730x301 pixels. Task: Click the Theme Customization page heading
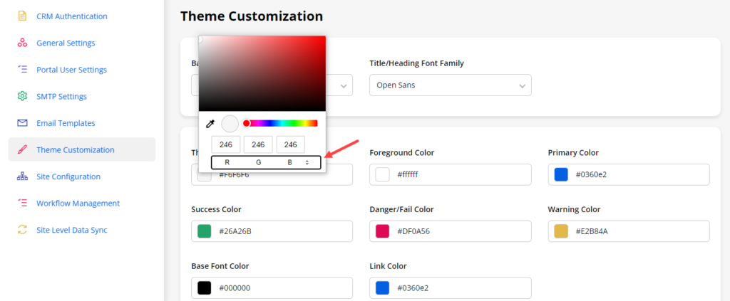point(252,16)
